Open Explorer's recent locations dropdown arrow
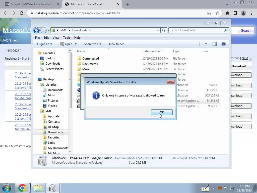Viewport: 257px width, 193px height. (48, 30)
